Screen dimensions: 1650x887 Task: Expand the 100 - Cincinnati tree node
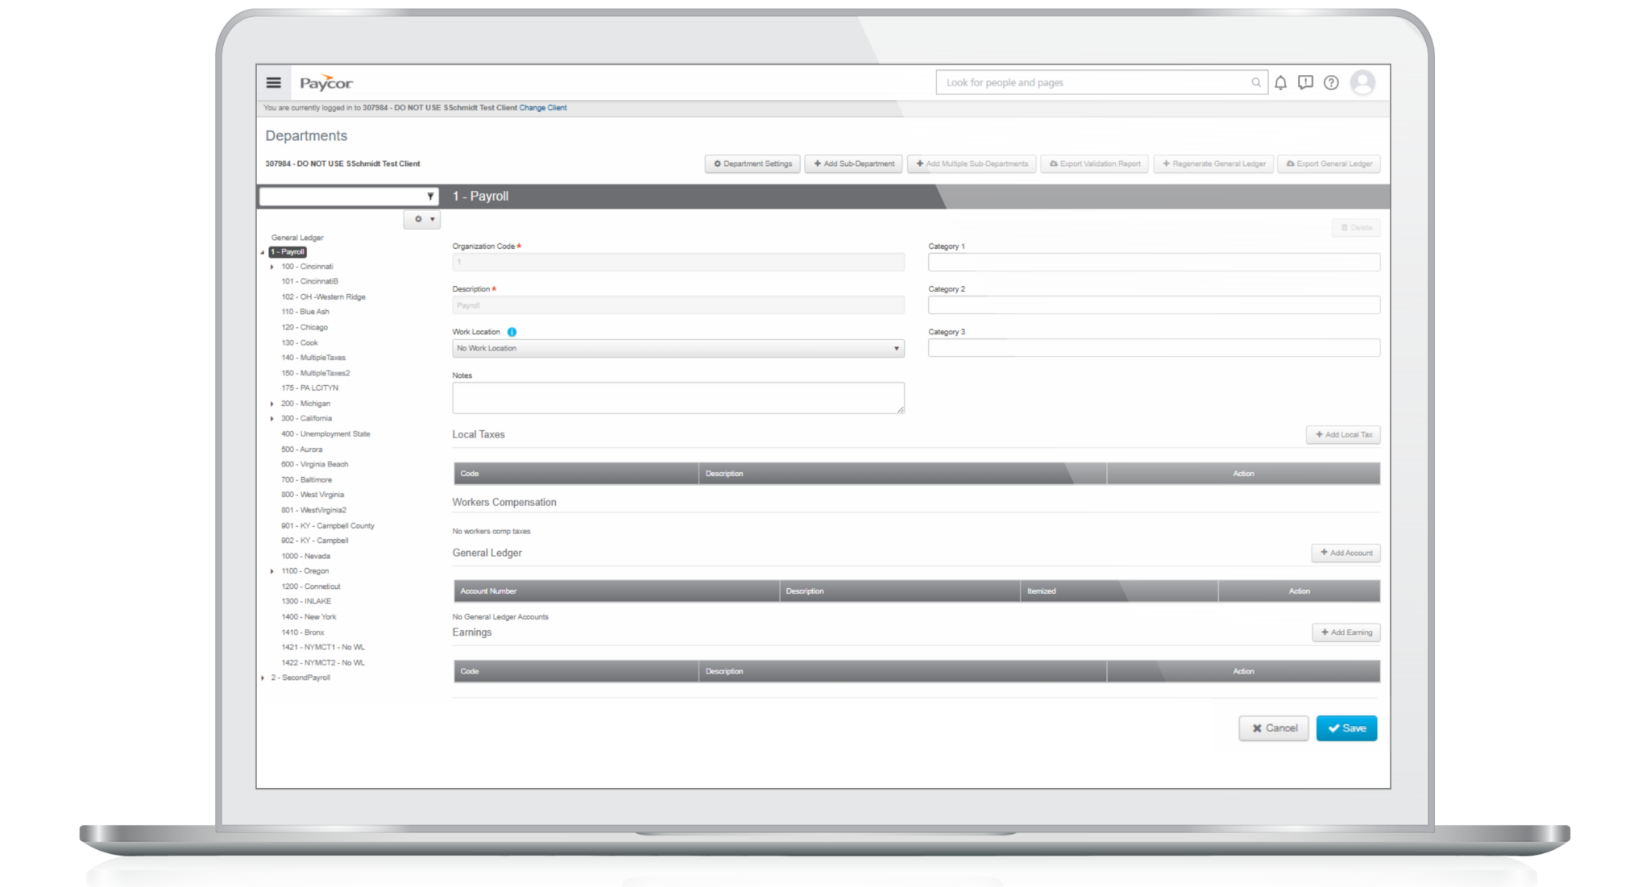[272, 267]
